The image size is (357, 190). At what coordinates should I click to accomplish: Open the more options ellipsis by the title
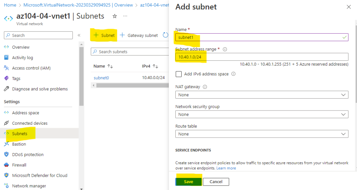tap(125, 16)
